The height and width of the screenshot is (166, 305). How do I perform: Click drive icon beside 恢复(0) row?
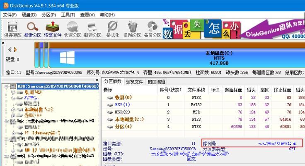click(x=110, y=98)
